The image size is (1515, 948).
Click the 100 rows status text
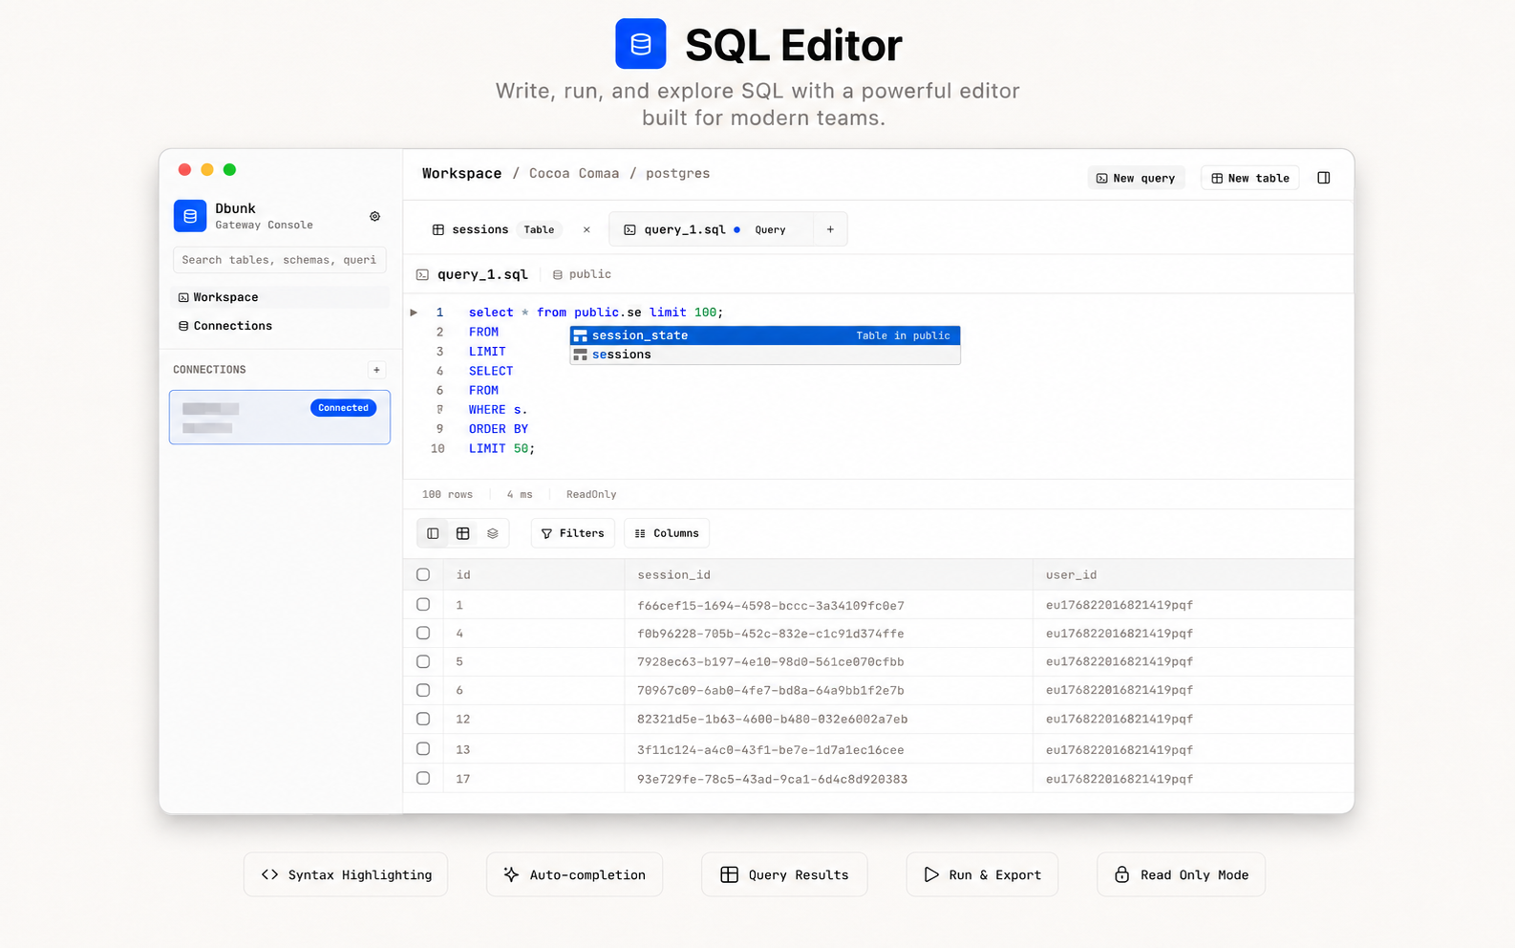point(447,494)
